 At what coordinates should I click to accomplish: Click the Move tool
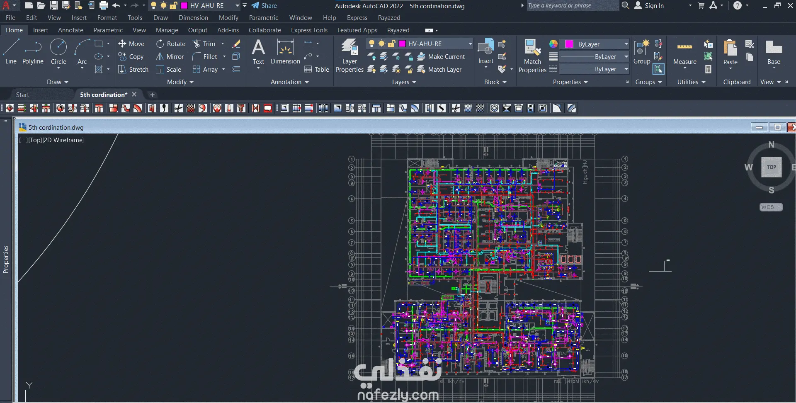tap(131, 44)
